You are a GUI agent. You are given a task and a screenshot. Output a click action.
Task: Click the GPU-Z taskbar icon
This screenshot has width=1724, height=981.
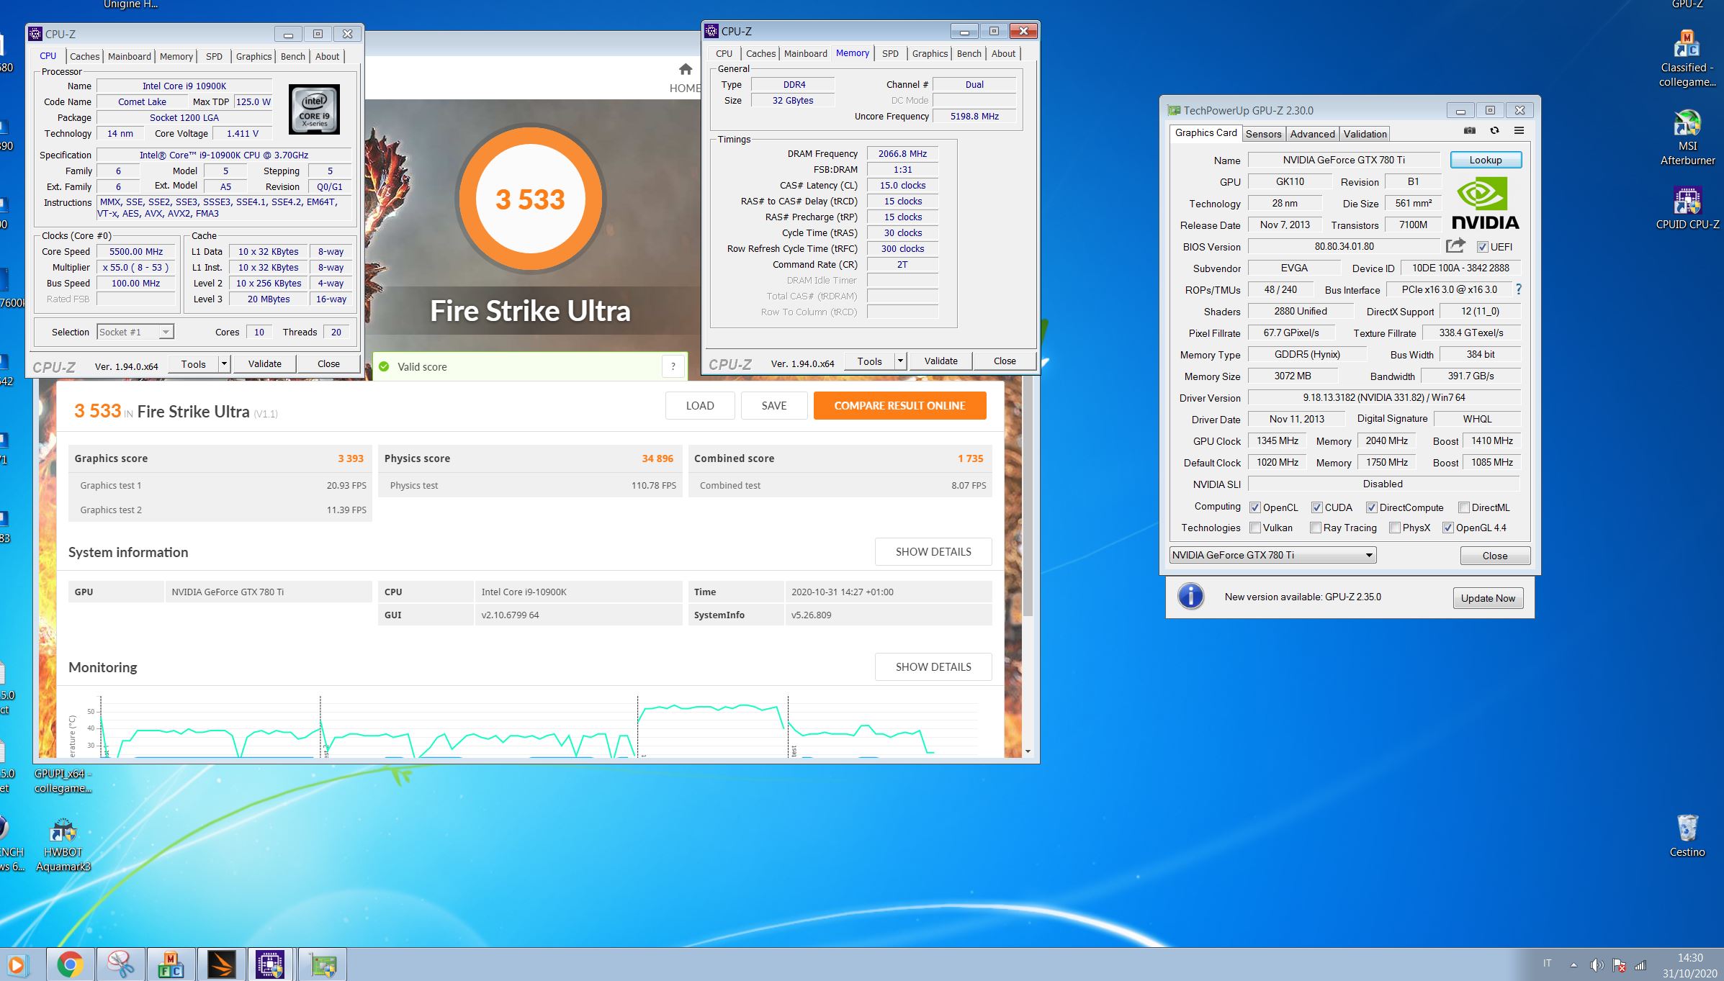pos(323,964)
